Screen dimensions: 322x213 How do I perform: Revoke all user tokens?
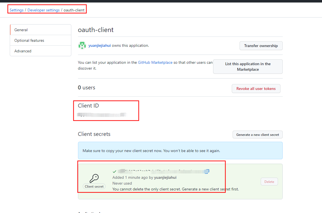tap(256, 89)
